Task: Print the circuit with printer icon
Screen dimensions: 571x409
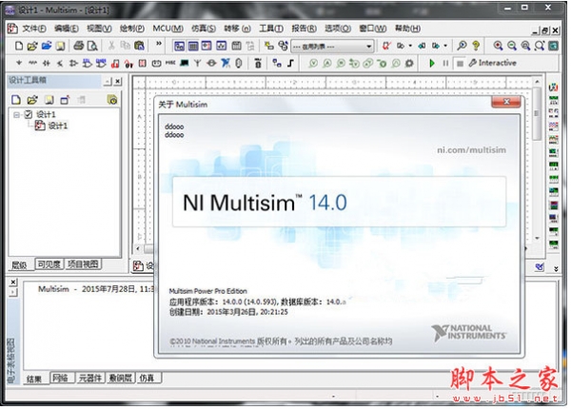Action: coord(79,46)
